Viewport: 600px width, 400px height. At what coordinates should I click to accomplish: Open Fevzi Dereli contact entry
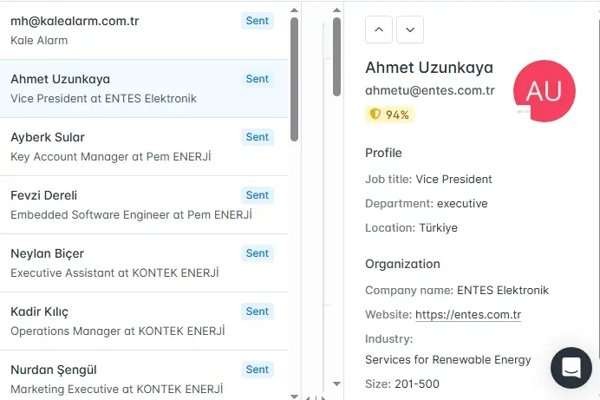tap(121, 204)
